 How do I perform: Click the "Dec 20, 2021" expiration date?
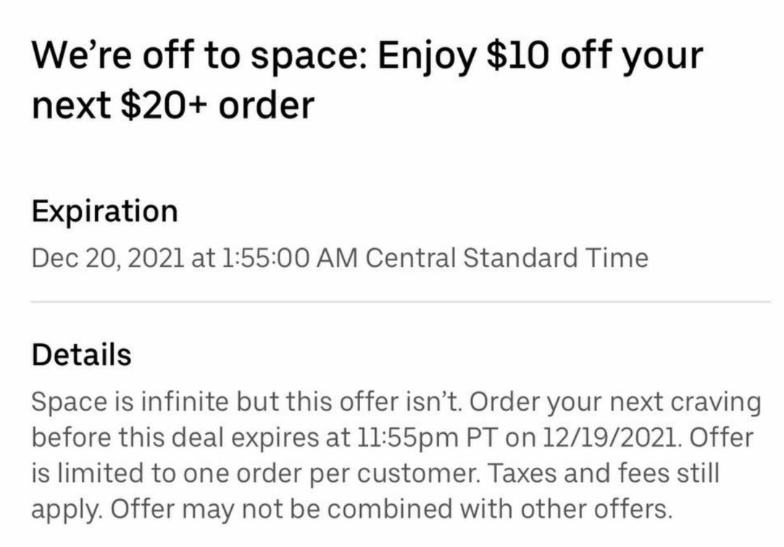(107, 259)
